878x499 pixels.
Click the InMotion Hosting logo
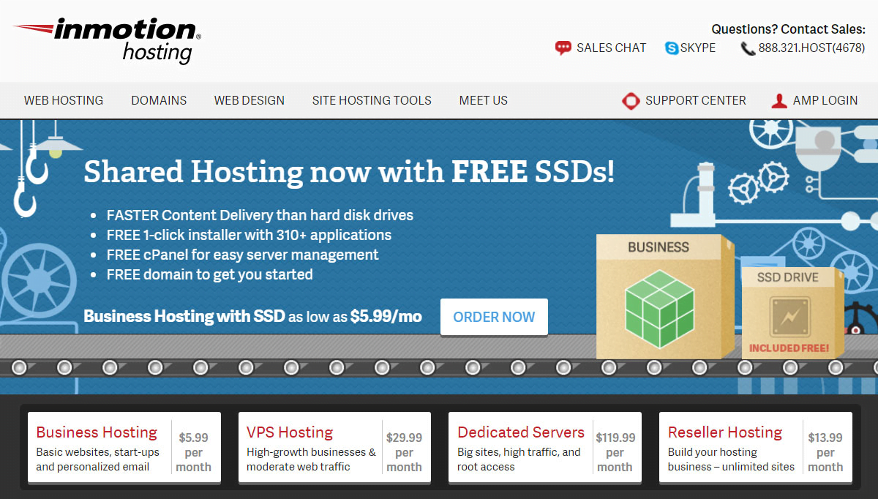pos(106,41)
